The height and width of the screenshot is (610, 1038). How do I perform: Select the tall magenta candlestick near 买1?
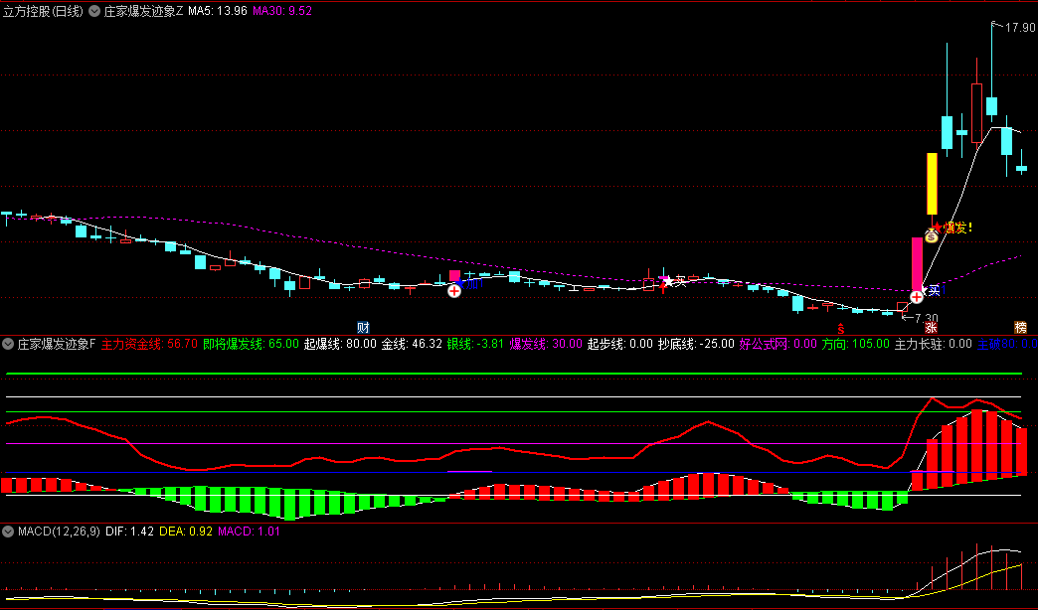917,264
